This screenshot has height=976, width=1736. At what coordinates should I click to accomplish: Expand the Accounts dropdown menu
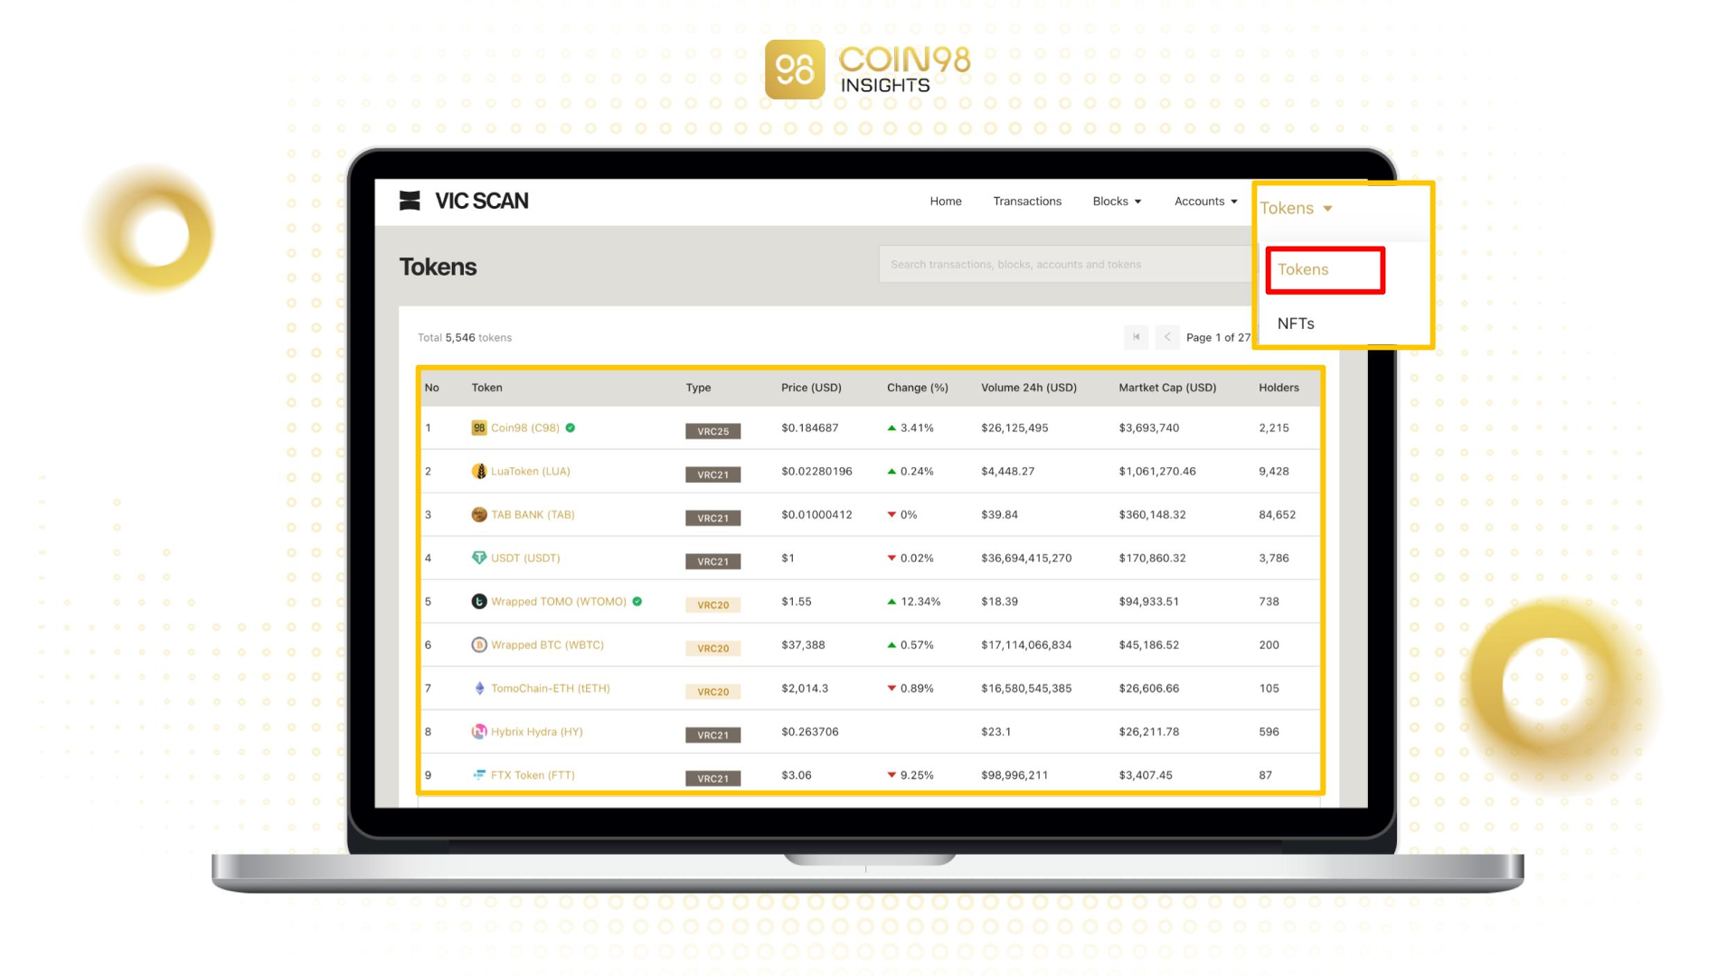coord(1205,202)
